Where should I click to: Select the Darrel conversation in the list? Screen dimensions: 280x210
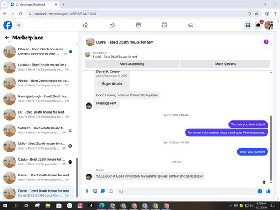38,193
